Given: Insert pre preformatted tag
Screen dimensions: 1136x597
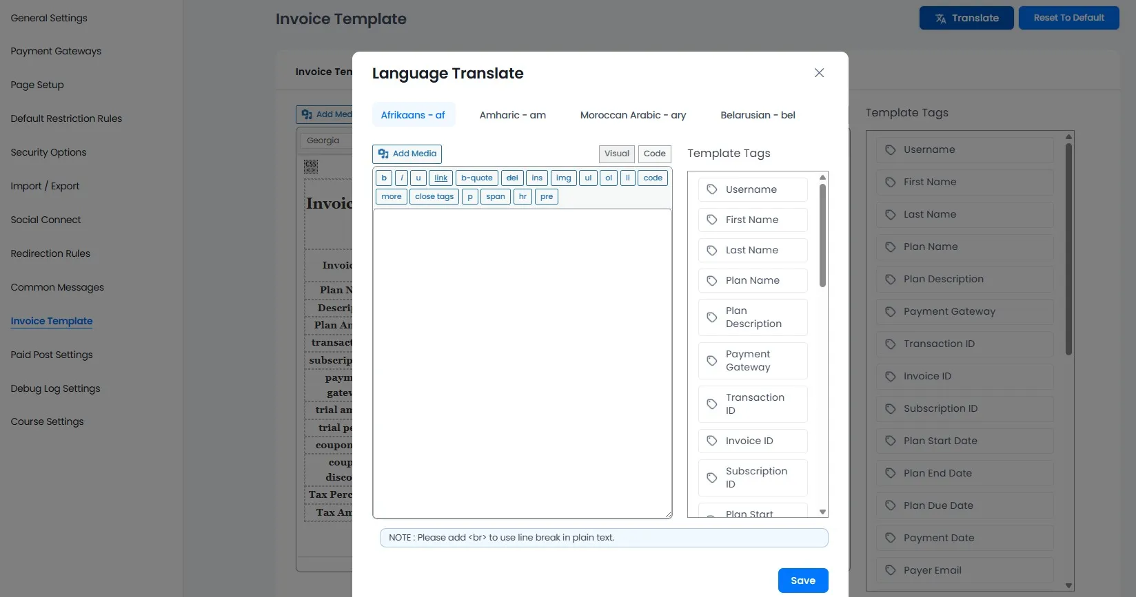Looking at the screenshot, I should point(547,196).
